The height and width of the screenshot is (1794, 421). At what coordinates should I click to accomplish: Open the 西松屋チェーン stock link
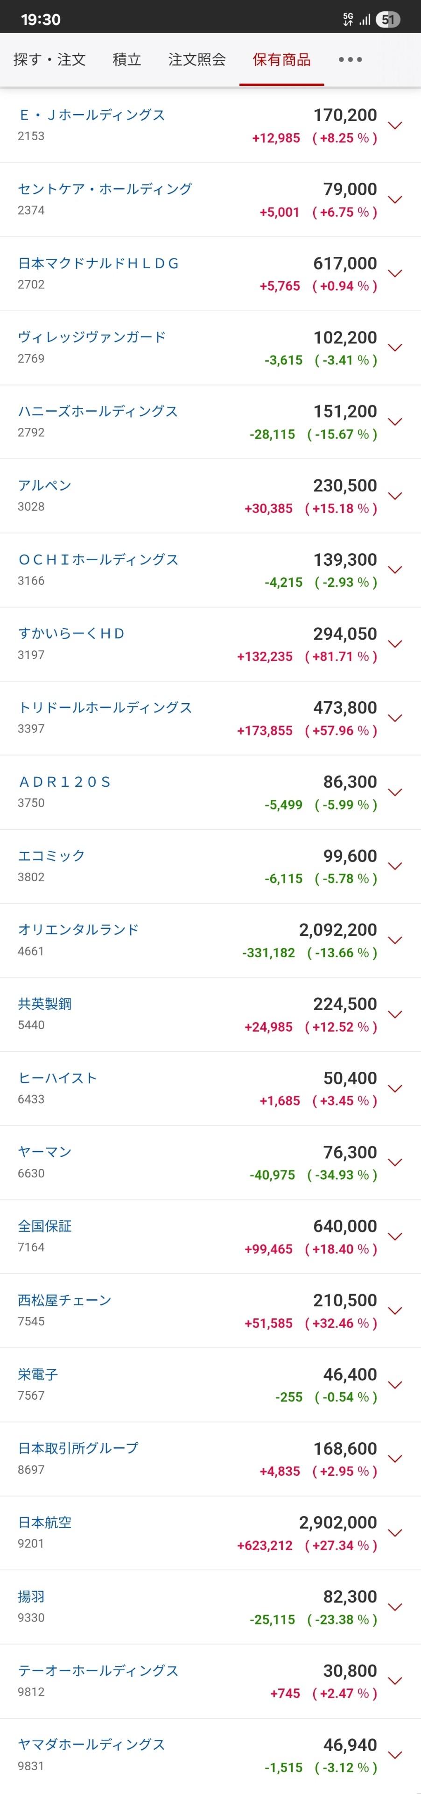click(65, 1300)
